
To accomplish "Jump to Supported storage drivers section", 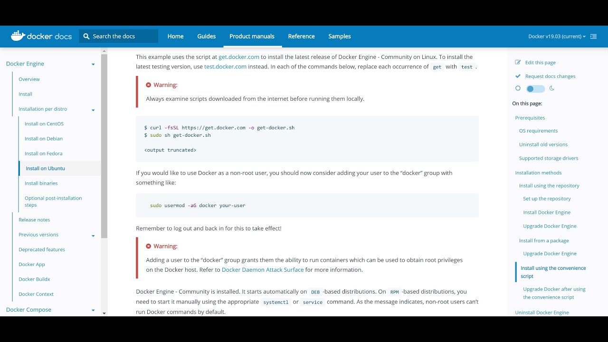I will coord(549,158).
